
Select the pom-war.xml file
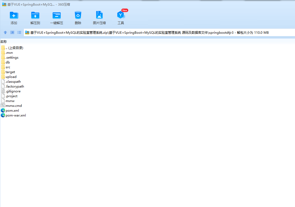pyautogui.click(x=14, y=115)
